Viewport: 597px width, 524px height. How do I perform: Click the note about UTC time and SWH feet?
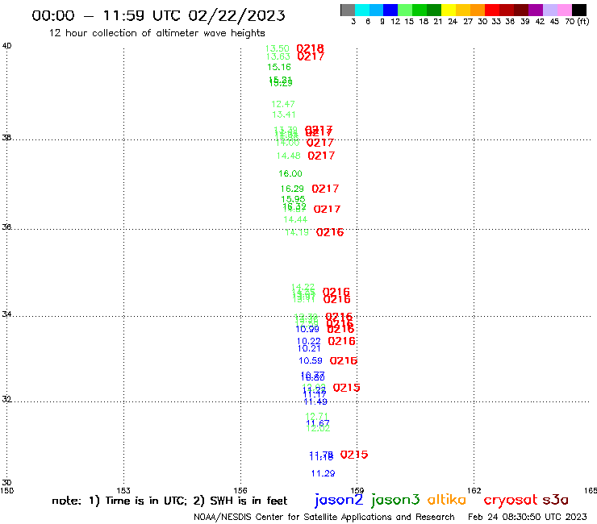(x=169, y=501)
